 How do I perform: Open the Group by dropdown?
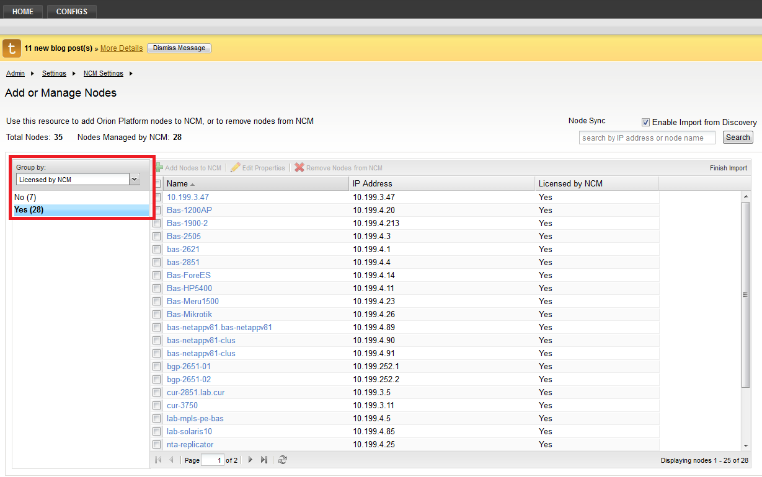pos(134,178)
